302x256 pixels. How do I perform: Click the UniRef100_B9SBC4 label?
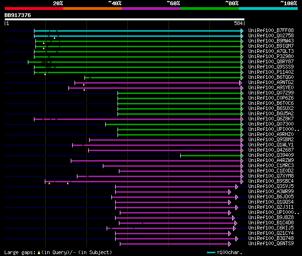pos(271,181)
